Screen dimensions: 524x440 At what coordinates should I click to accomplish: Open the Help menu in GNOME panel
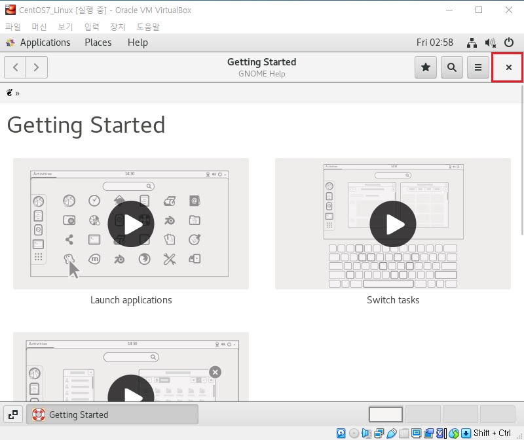[138, 42]
